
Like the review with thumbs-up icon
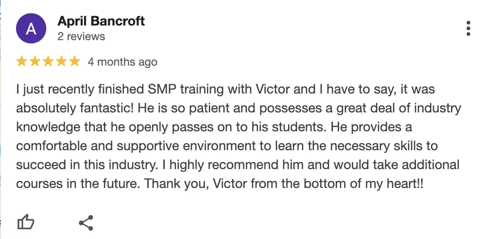(x=25, y=222)
